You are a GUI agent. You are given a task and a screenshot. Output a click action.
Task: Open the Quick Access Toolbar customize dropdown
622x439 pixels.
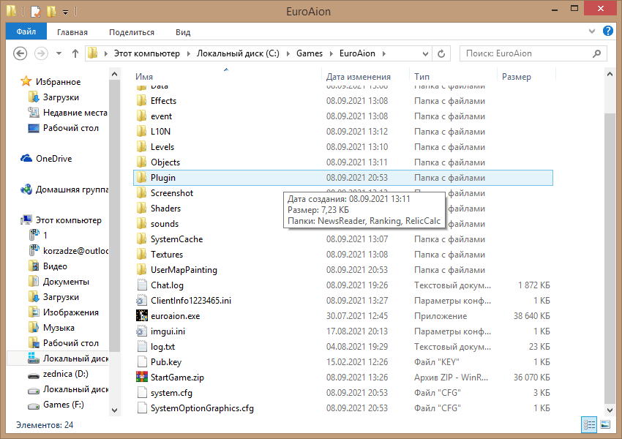65,12
